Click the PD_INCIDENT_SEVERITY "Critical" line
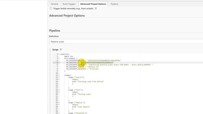 click(82, 69)
